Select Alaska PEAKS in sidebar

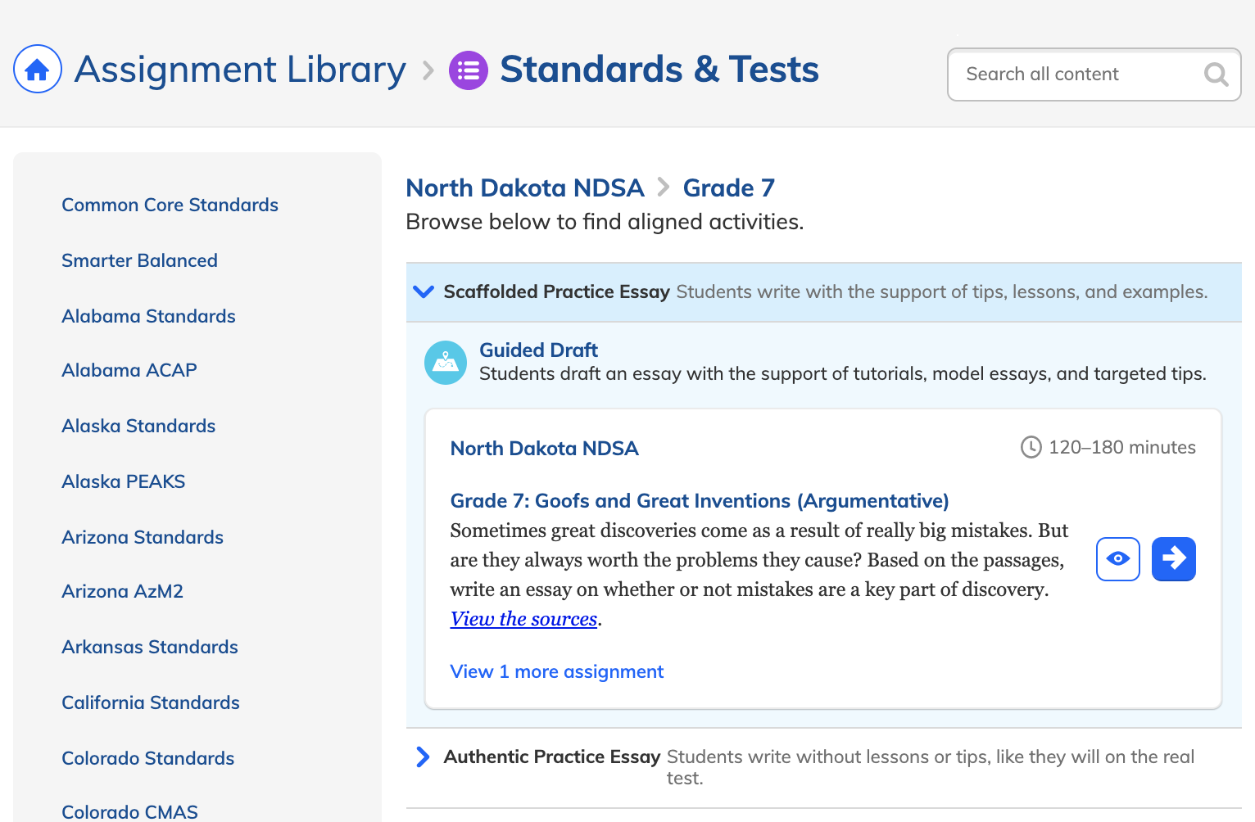coord(124,481)
